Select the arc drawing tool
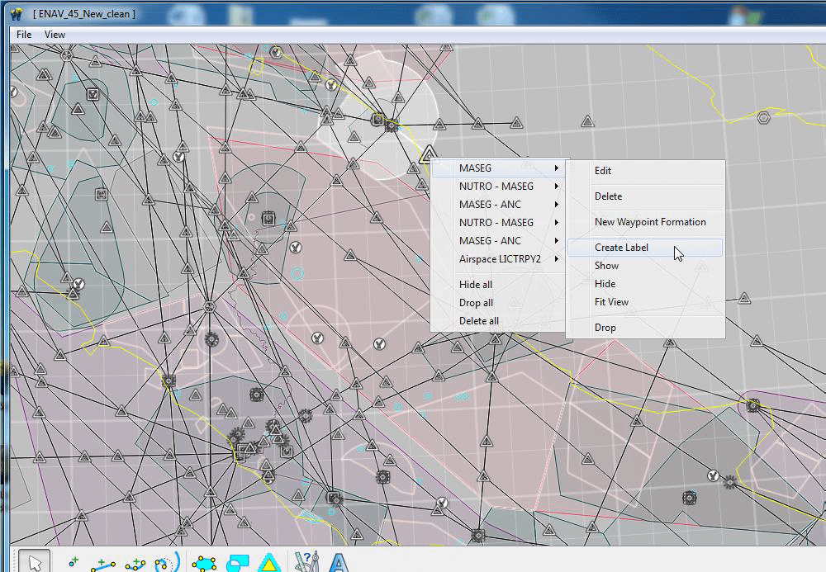This screenshot has width=826, height=572. (166, 562)
